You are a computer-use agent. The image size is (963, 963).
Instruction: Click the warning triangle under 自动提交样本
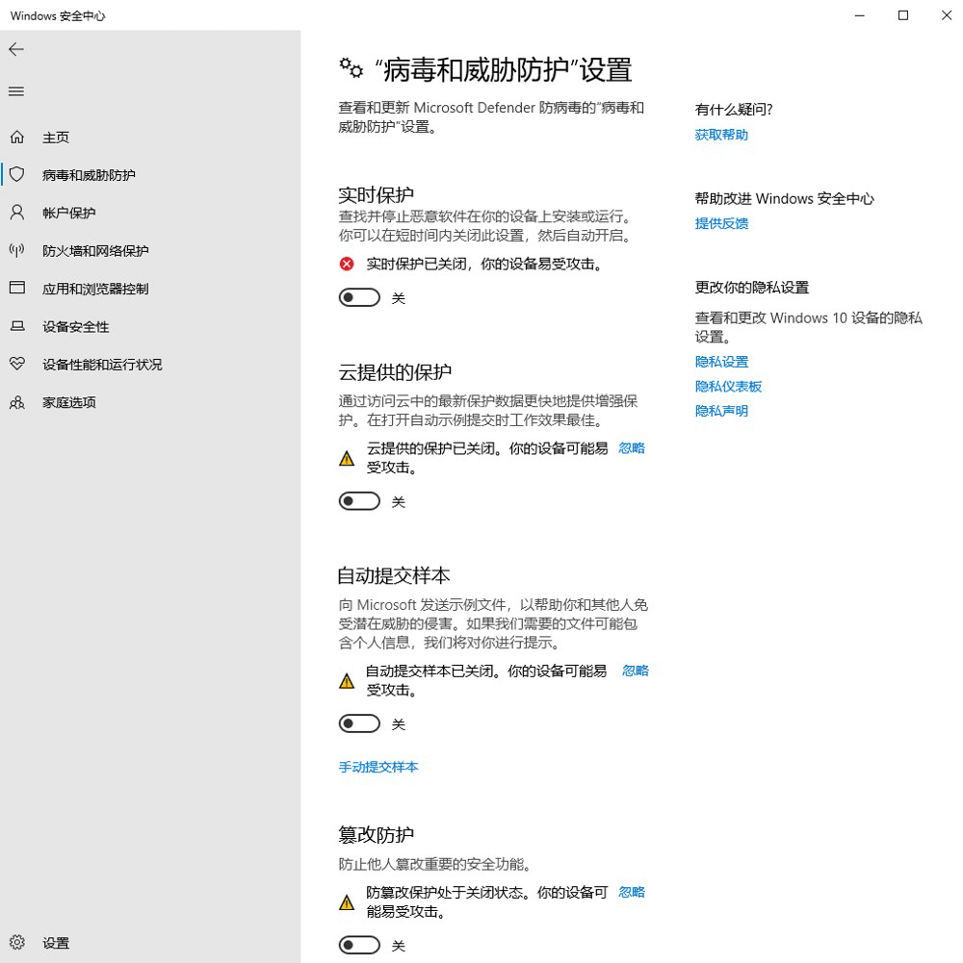[x=347, y=680]
